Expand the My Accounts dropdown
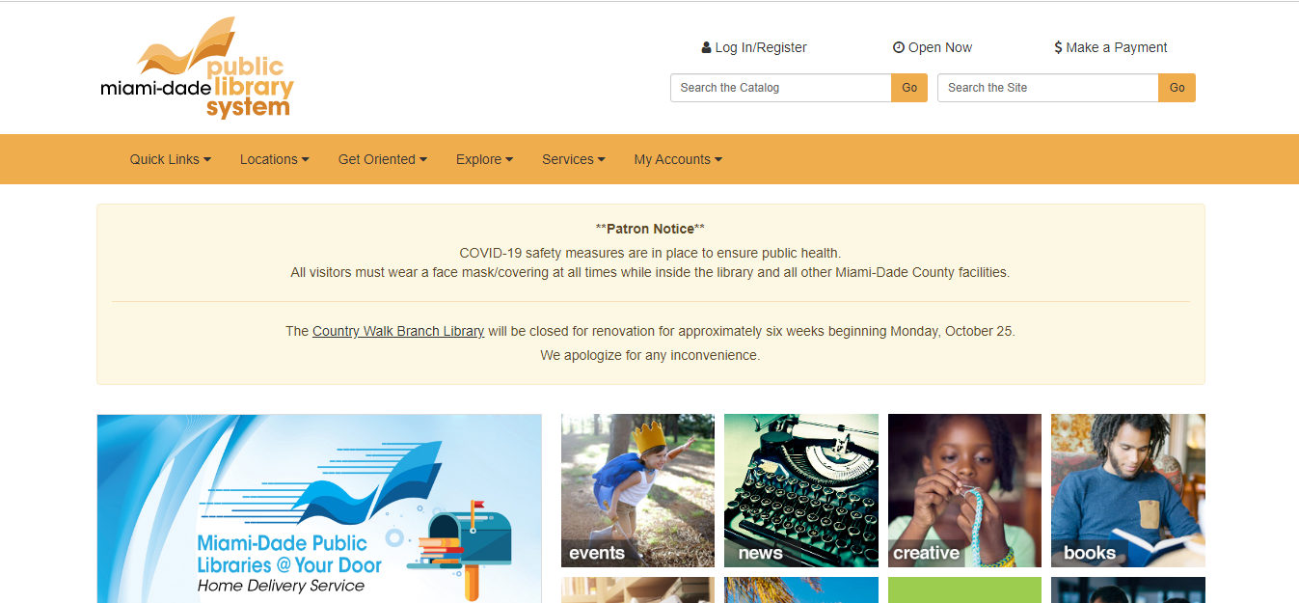This screenshot has height=603, width=1299. click(x=678, y=159)
